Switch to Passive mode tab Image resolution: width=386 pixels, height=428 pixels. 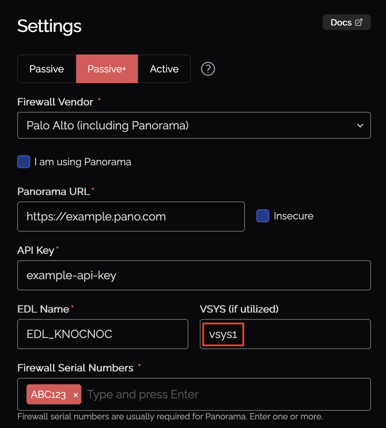click(47, 69)
